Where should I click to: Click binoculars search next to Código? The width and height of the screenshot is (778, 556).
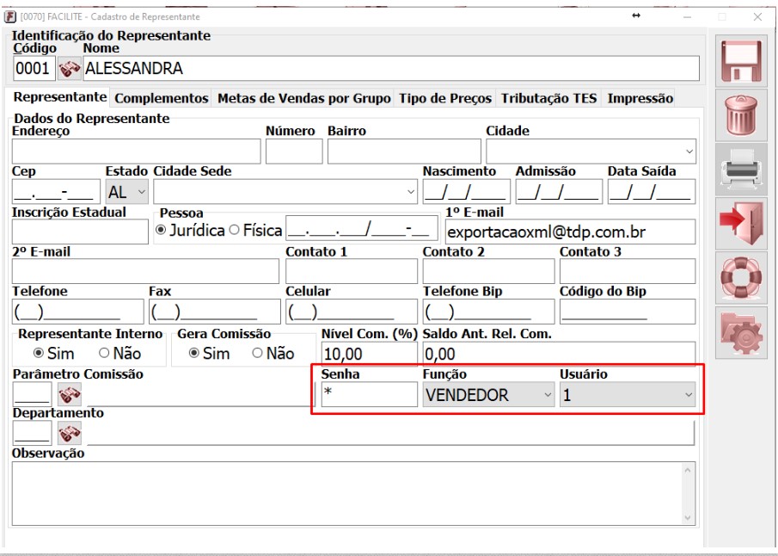[x=70, y=69]
